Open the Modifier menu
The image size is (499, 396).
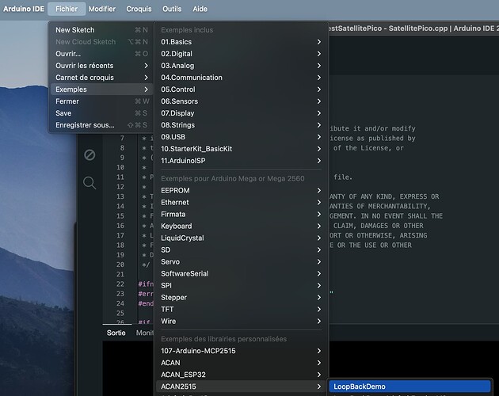[x=102, y=9]
